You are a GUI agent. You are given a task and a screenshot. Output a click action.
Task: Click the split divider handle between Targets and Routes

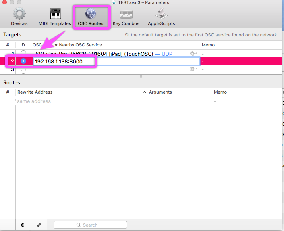(141, 76)
